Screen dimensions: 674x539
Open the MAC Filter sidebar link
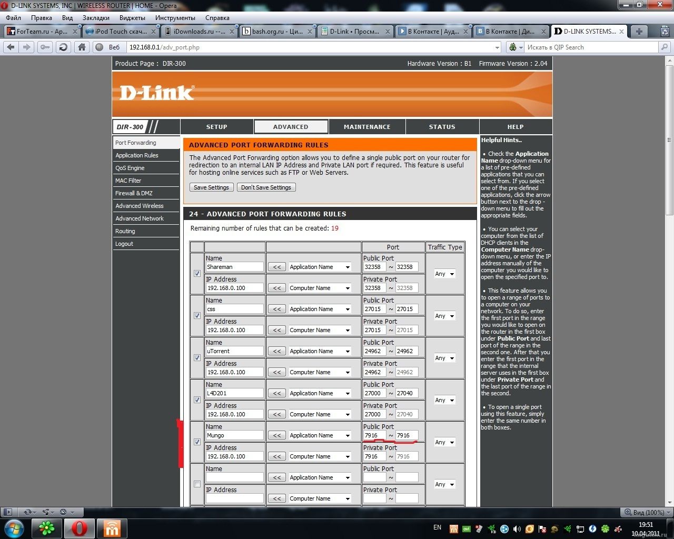pyautogui.click(x=128, y=181)
